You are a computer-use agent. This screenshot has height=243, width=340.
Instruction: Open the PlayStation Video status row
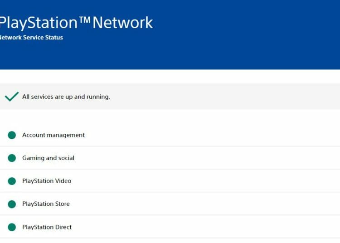pyautogui.click(x=170, y=181)
